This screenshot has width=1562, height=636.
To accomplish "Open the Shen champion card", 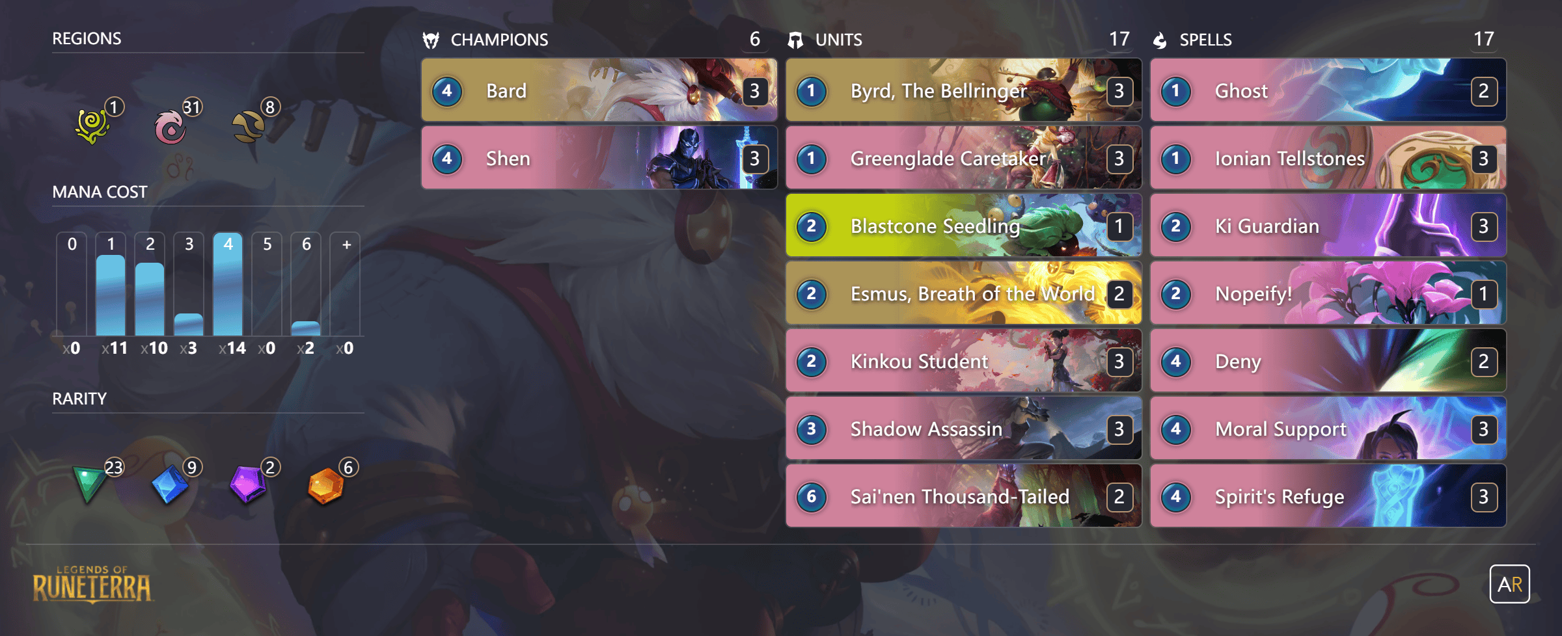I will (x=599, y=157).
